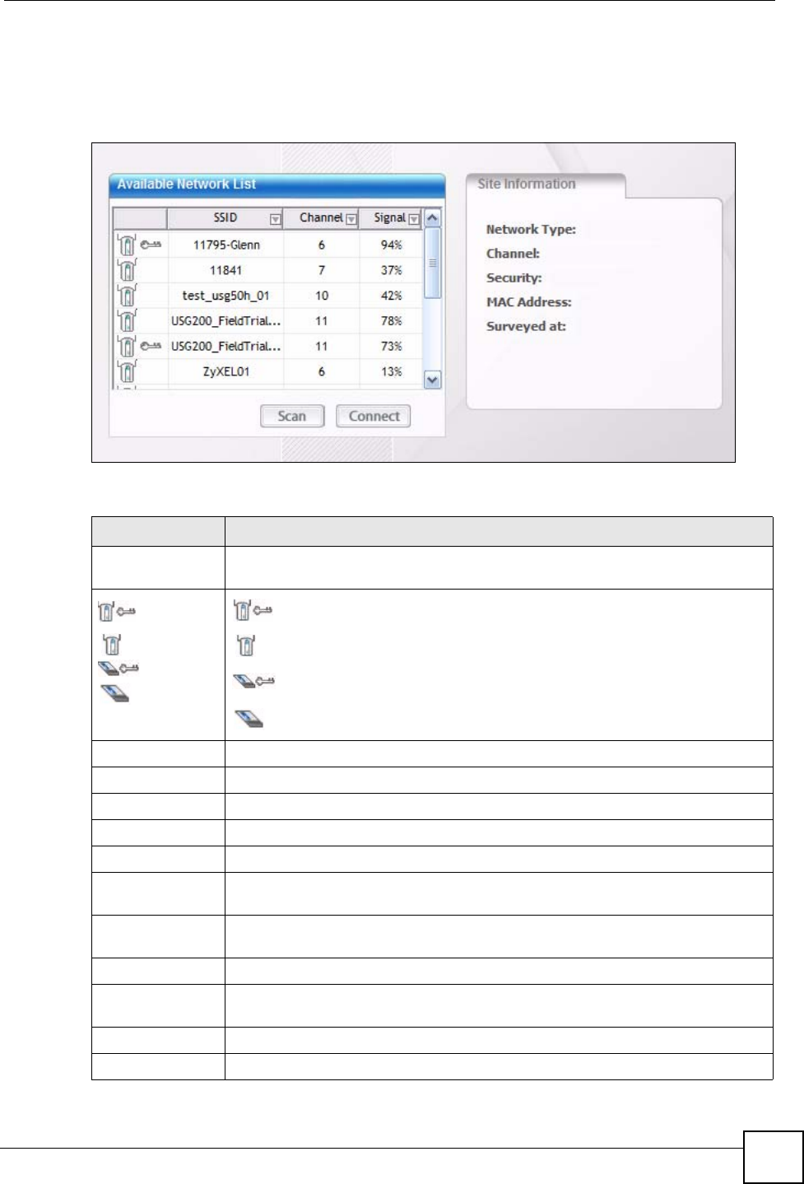Screen dimensions: 804x1184
Task: Click the SSID column header
Action: [x=225, y=218]
